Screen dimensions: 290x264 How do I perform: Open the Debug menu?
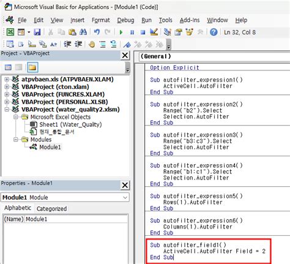pyautogui.click(x=125, y=20)
